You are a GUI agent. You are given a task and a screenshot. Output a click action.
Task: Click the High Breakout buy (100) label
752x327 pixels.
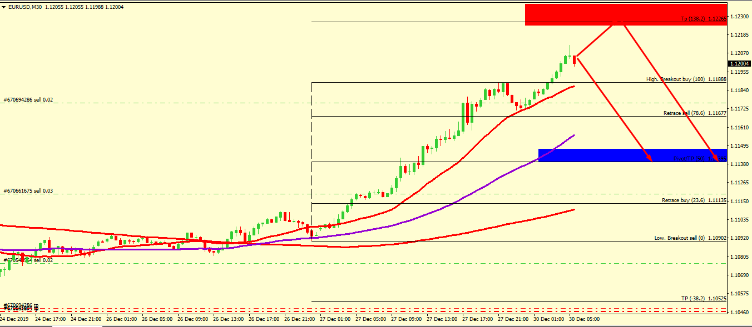coord(686,79)
